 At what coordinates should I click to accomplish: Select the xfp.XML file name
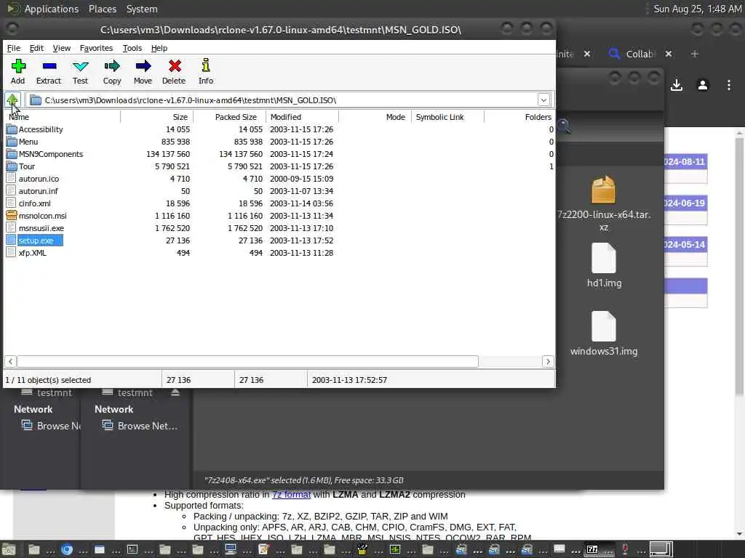click(32, 252)
